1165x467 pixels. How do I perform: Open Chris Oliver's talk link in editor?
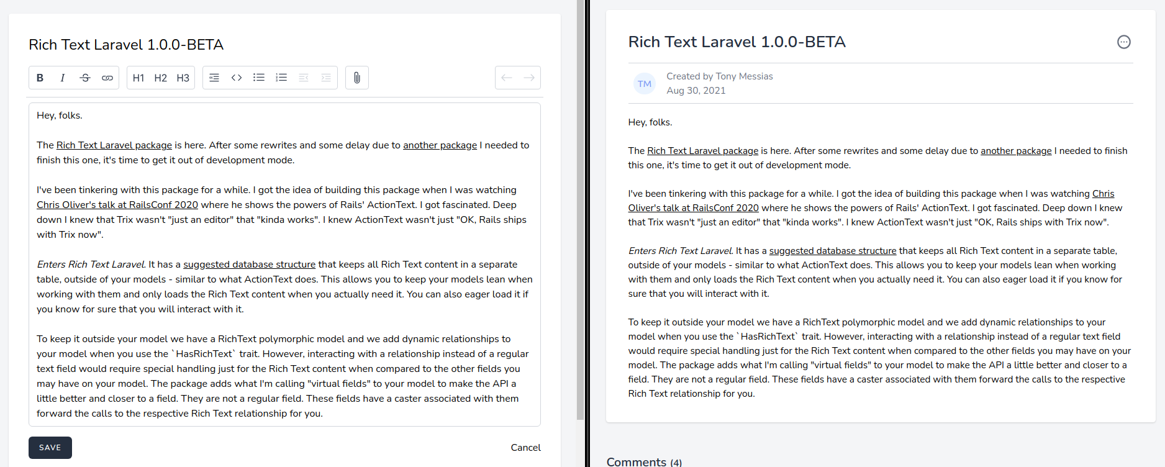tap(117, 205)
